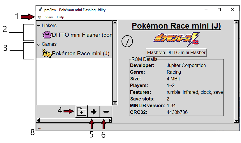Click the minus remove button
The width and height of the screenshot is (241, 143).
[106, 112]
